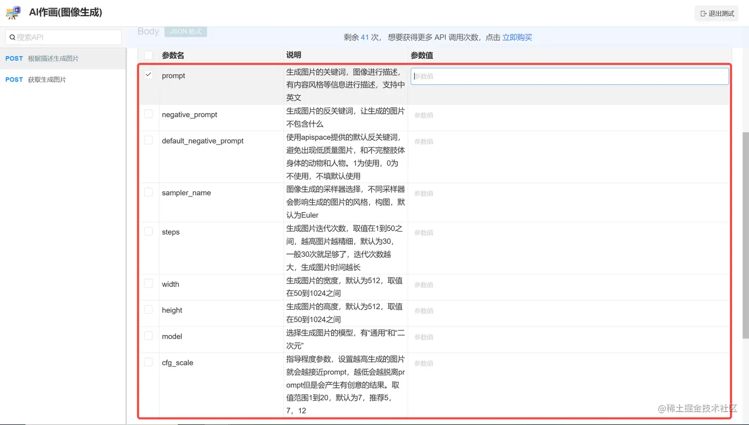This screenshot has height=425, width=749.
Task: Click the sampler_name value field
Action: tap(570, 193)
